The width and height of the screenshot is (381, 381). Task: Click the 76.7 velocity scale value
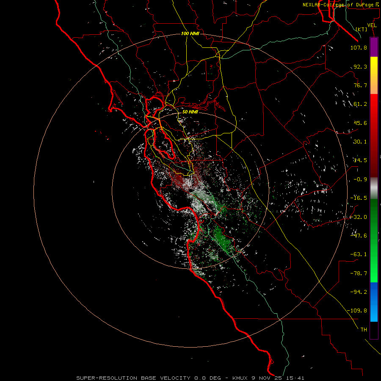[x=360, y=85]
